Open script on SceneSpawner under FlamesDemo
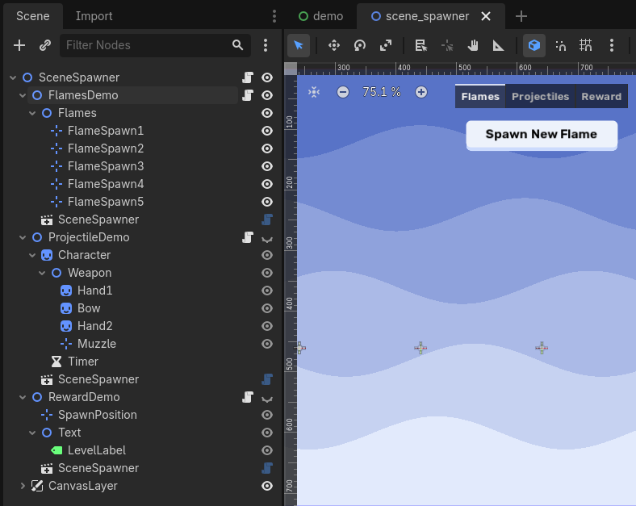This screenshot has width=636, height=506. coord(267,220)
